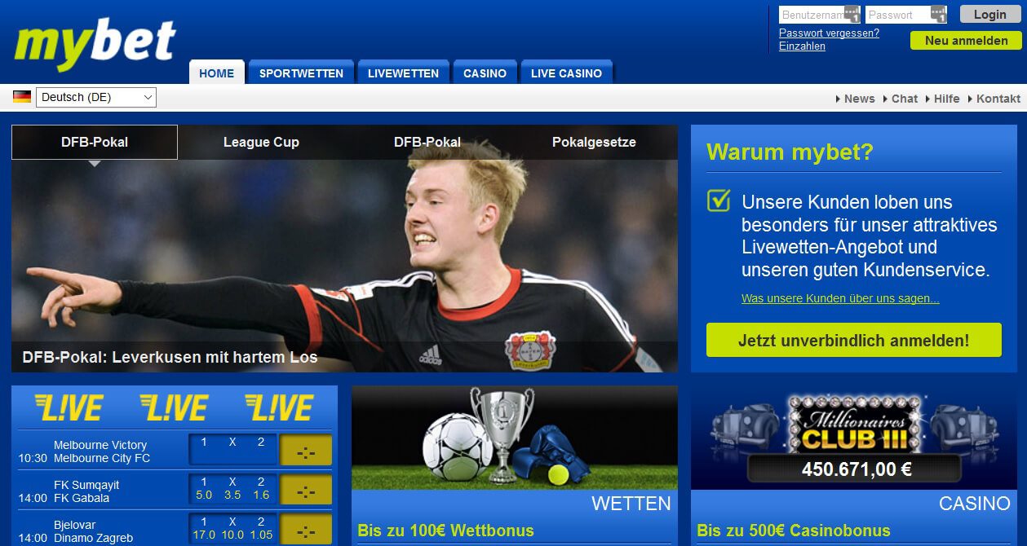Select odds 1.6 for FK Gabala win
Viewport: 1027px width, 546px height.
click(261, 495)
